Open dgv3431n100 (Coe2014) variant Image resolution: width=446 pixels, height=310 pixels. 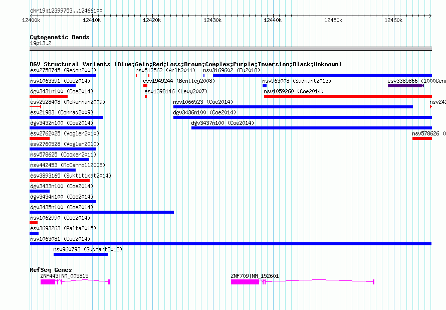point(62,91)
